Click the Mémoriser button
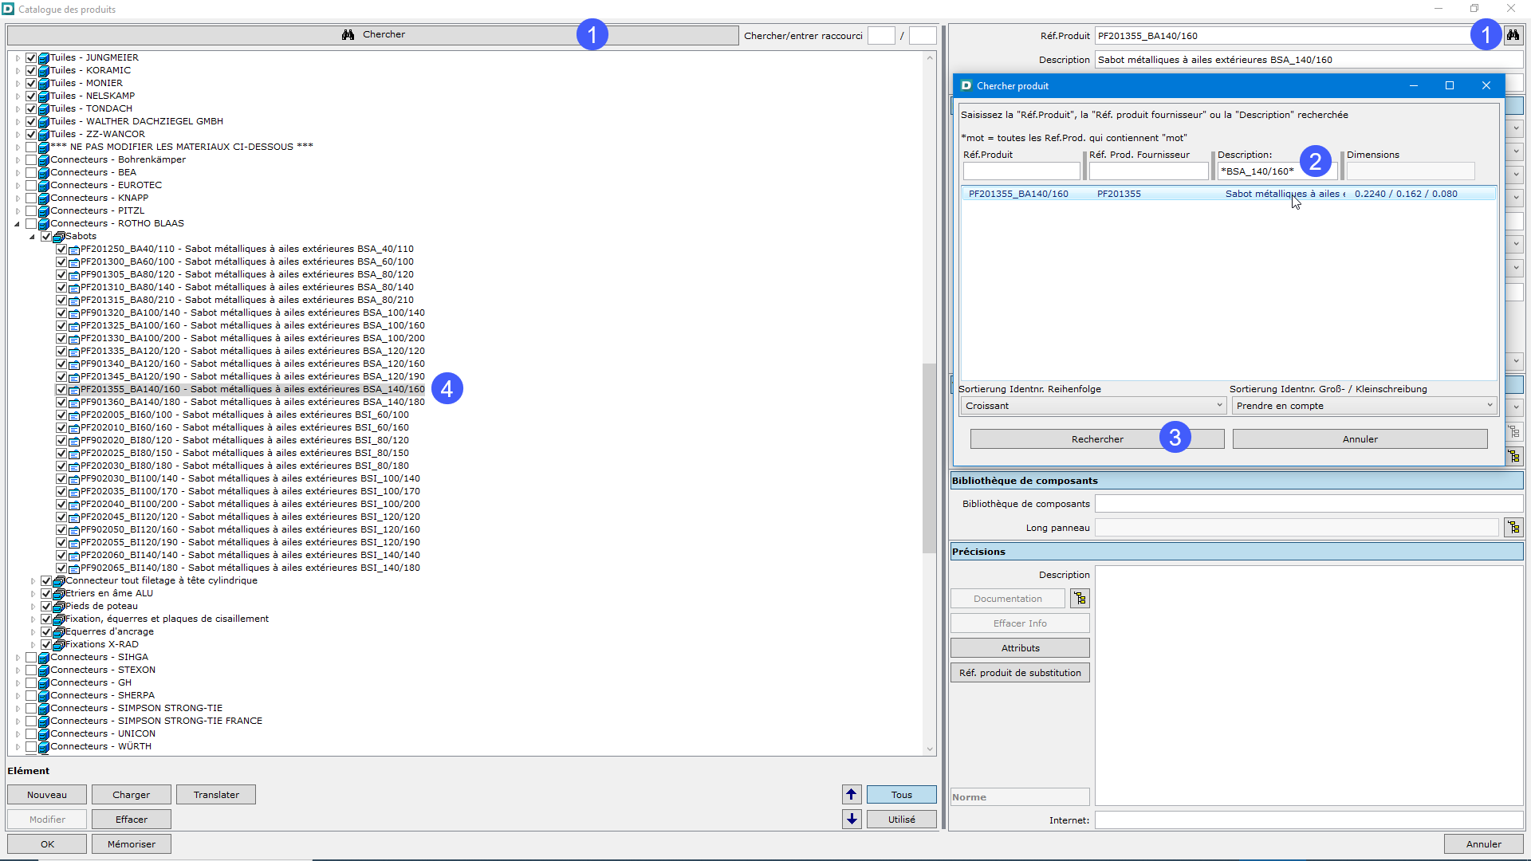This screenshot has height=861, width=1531. [131, 844]
